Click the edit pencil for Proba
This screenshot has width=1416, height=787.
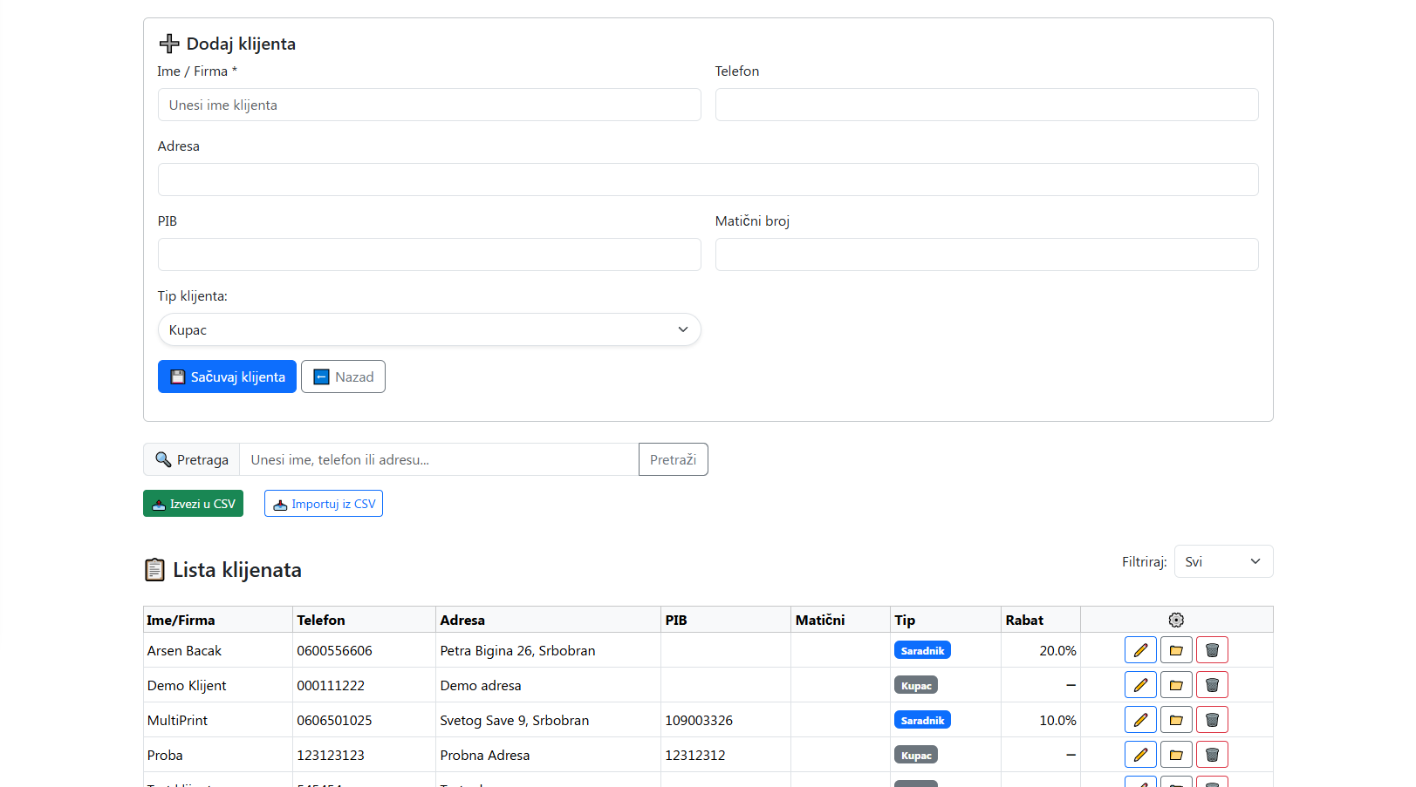(x=1139, y=755)
